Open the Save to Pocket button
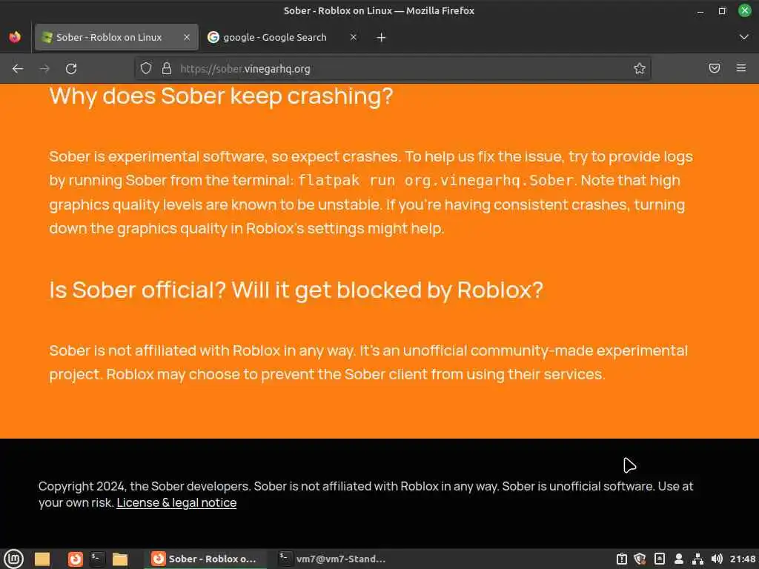The height and width of the screenshot is (569, 759). (715, 68)
